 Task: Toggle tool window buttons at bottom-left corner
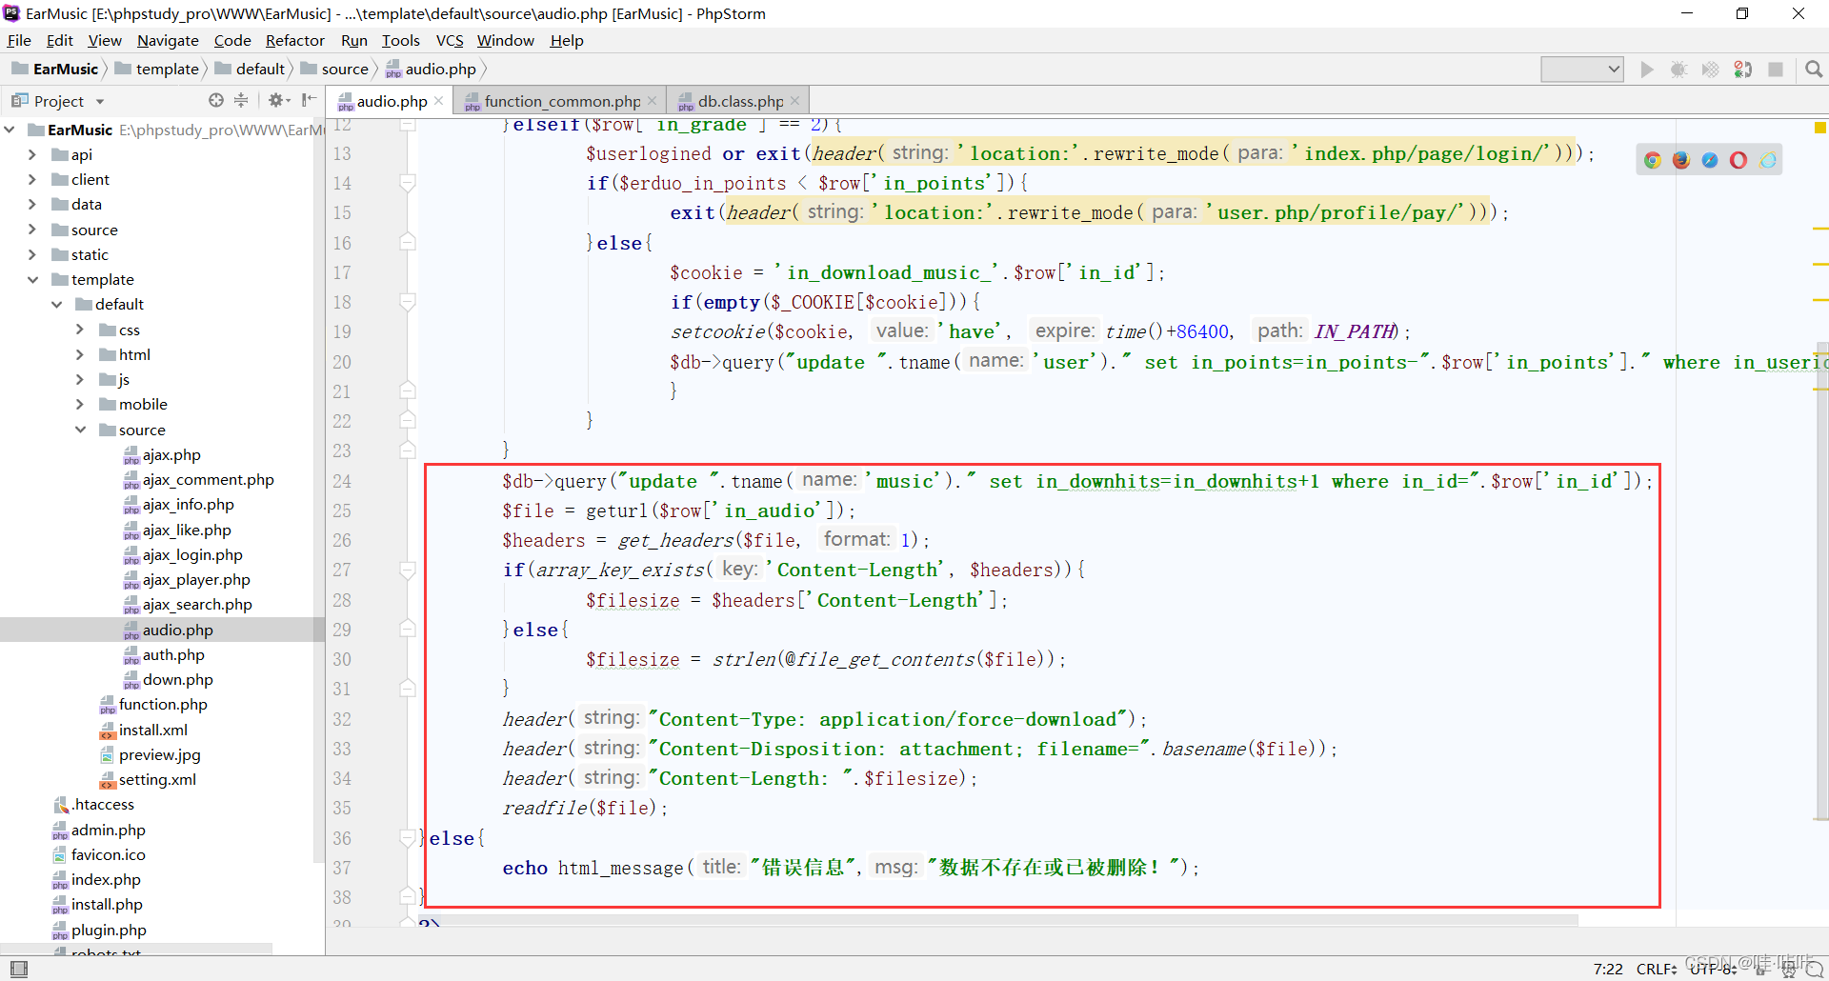tap(18, 969)
